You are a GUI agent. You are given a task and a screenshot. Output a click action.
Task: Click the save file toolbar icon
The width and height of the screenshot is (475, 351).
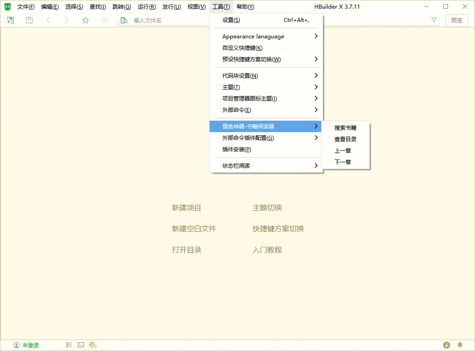click(29, 20)
